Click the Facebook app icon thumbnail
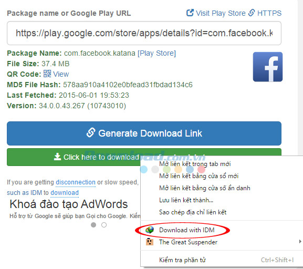This screenshot has height=269, width=303. click(x=268, y=67)
